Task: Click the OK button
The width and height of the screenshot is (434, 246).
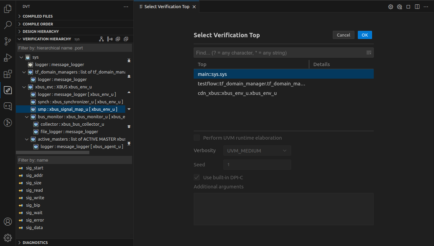Action: tap(365, 35)
